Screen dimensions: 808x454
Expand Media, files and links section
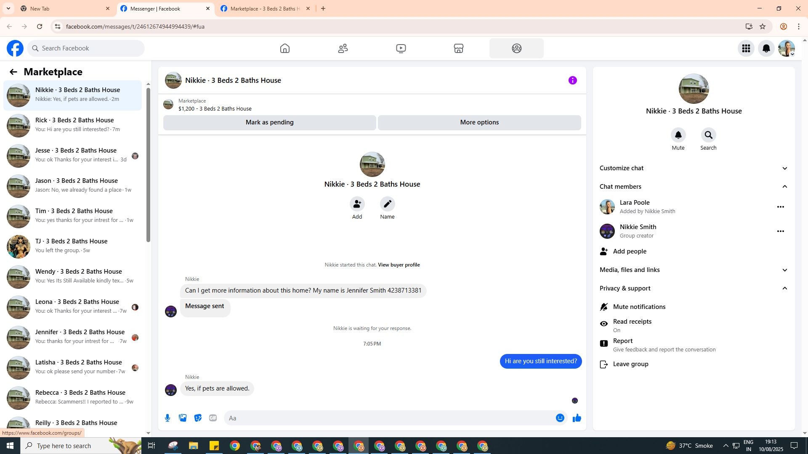click(x=693, y=270)
